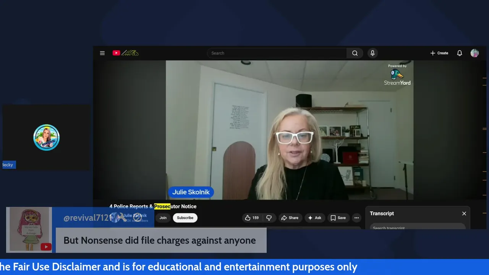Viewport: 489px width, 275px height.
Task: Like the video with 159 likes
Action: click(252, 218)
